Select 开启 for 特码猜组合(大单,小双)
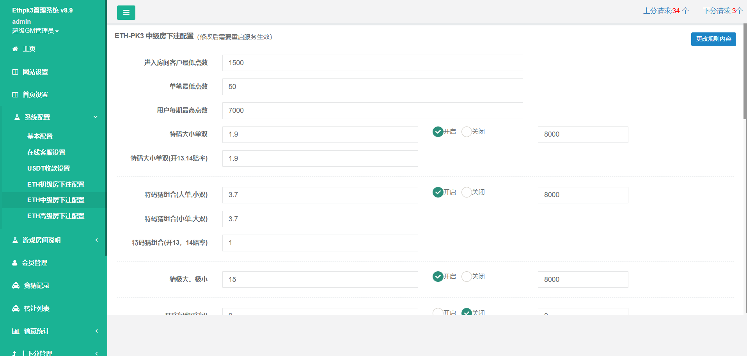Image resolution: width=747 pixels, height=356 pixels. click(x=438, y=192)
